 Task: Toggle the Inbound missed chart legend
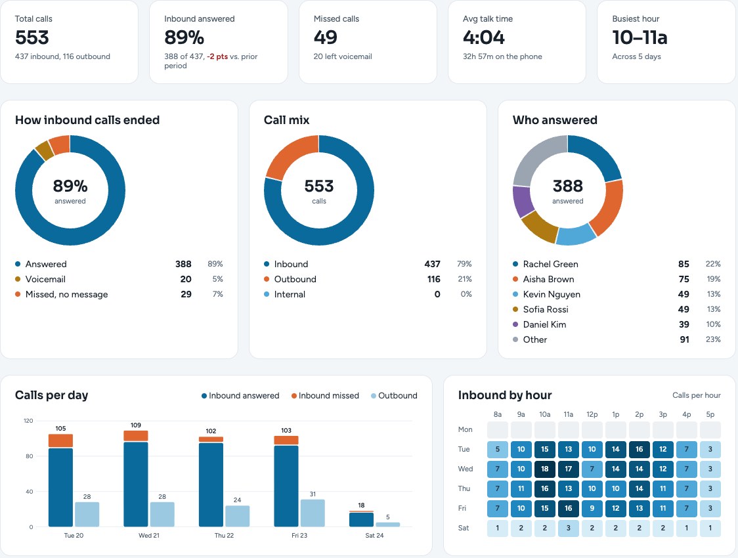(325, 396)
